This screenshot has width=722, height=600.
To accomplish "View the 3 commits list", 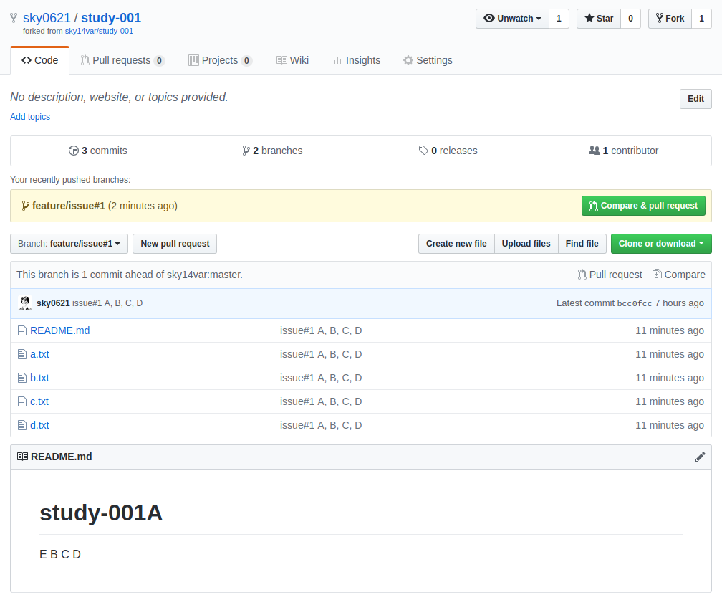I will point(97,151).
